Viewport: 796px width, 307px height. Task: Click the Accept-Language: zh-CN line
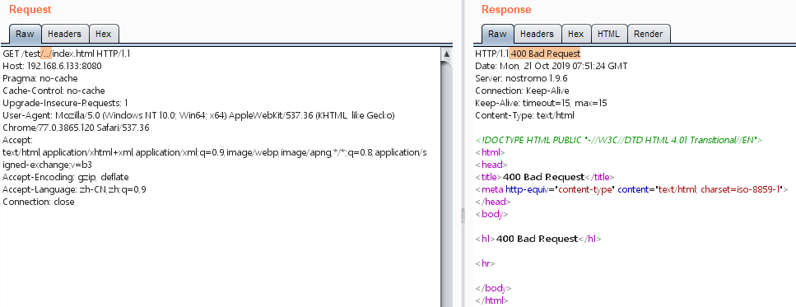click(75, 189)
